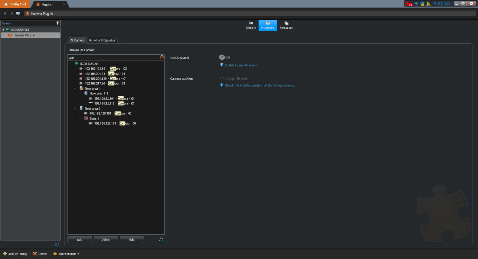Viewport: 478px width, 259px height.
Task: Select the New area 2 row
Action: pos(92,108)
